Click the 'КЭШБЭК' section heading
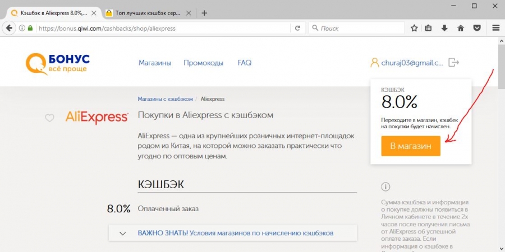This screenshot has width=505, height=252. pos(160,184)
